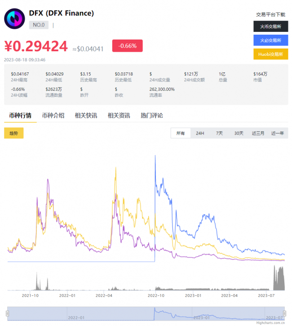292x326 pixels.
Task: Click the ¥0.29424 current price
Action: point(36,46)
